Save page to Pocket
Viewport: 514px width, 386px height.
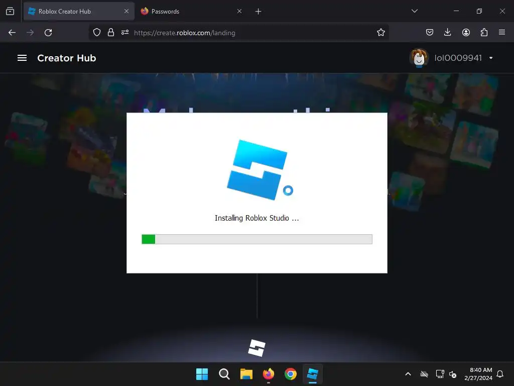coord(430,33)
